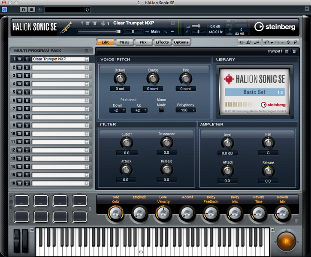The image size is (311, 257).
Task: Click the Write automation W button
Action: (31, 9)
